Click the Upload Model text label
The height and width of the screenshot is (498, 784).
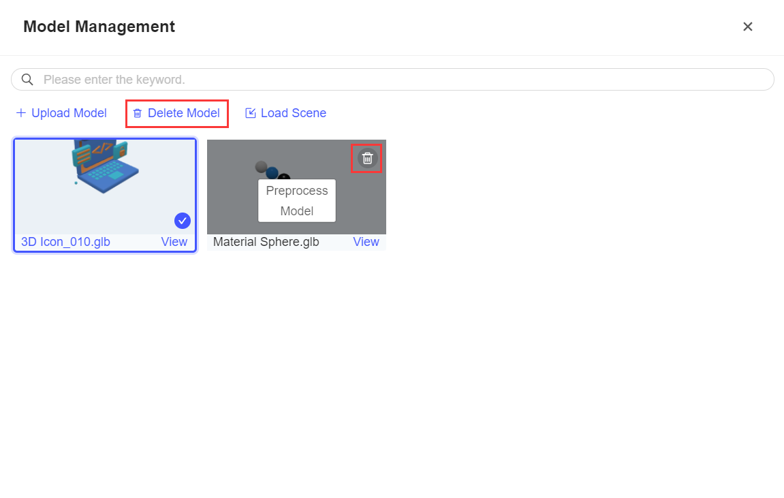click(68, 113)
